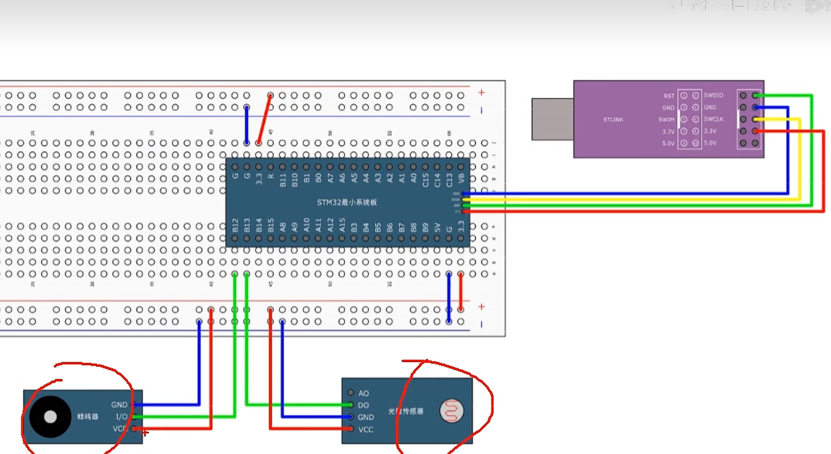This screenshot has width=831, height=454.
Task: Click the buzzer I/O pin label
Action: tap(121, 416)
